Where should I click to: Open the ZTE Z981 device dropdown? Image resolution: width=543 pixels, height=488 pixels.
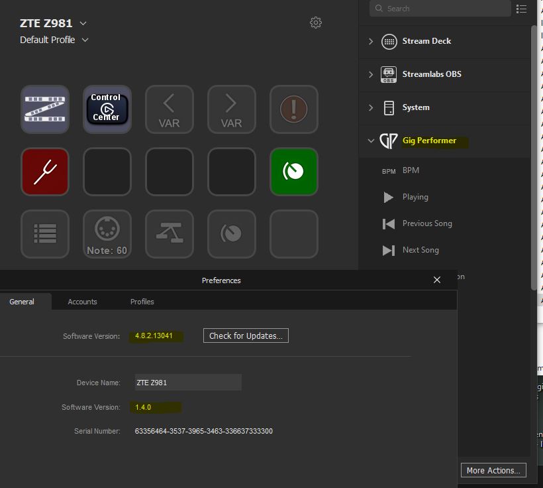click(83, 23)
